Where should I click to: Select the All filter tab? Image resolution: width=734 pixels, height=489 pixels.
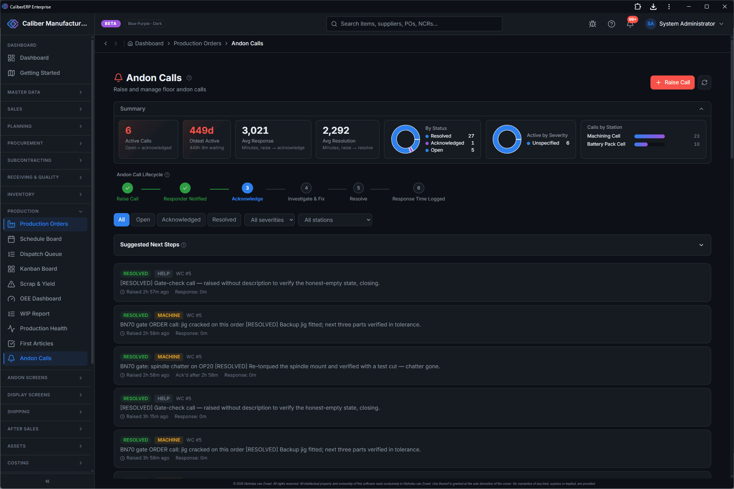point(121,220)
